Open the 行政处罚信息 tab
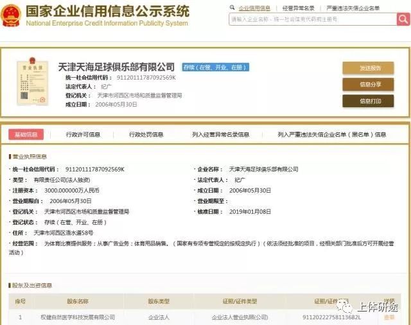The image size is (411, 325). click(146, 135)
